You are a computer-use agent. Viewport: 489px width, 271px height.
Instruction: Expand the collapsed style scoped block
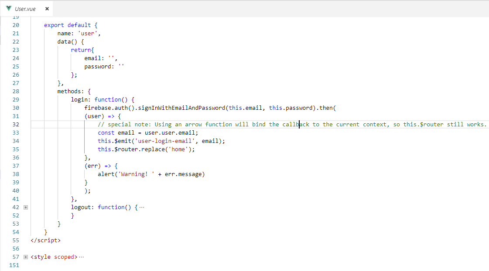pos(25,257)
